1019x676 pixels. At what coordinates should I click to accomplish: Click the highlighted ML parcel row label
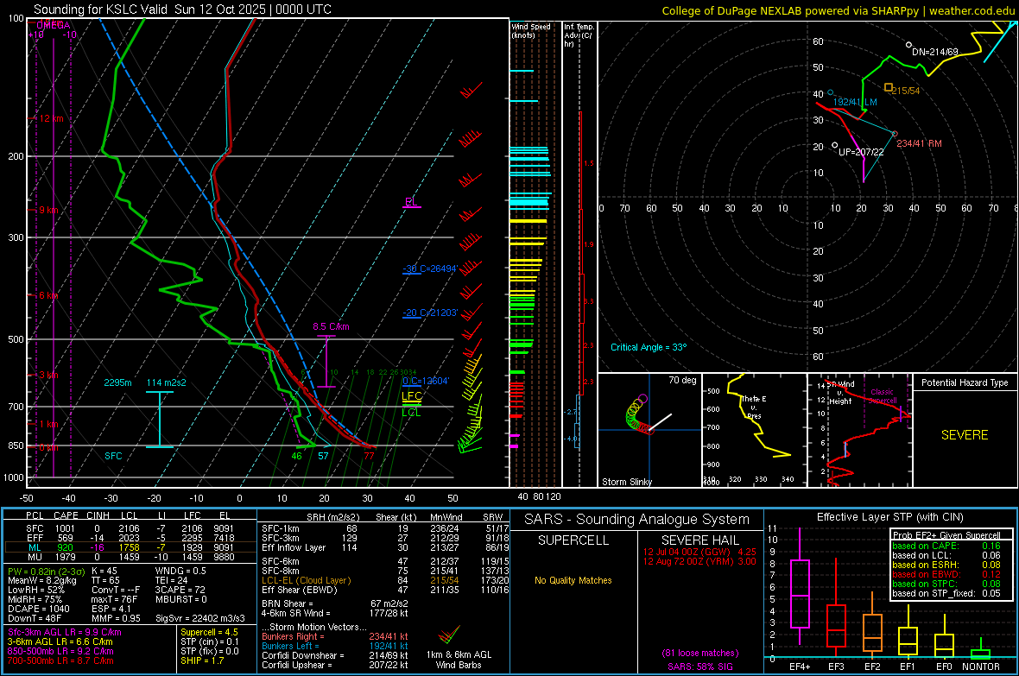tap(35, 547)
